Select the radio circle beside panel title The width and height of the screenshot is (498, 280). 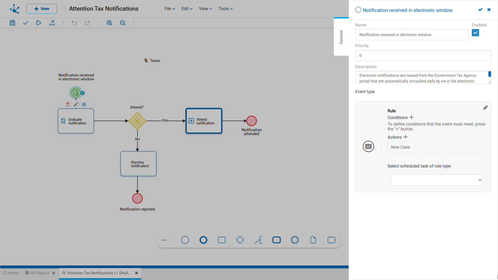click(x=358, y=10)
